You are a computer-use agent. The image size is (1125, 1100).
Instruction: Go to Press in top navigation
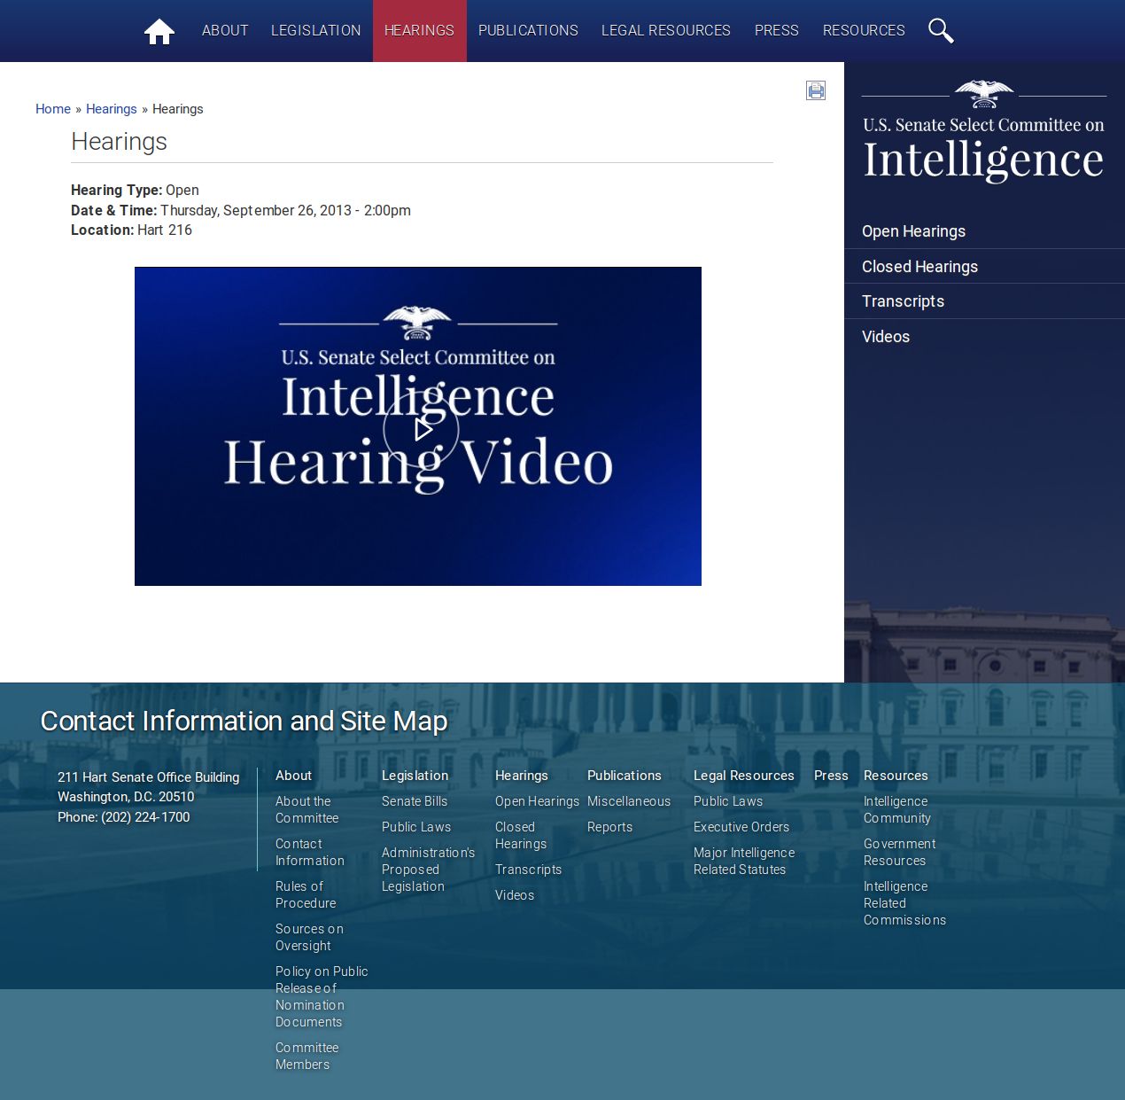776,31
